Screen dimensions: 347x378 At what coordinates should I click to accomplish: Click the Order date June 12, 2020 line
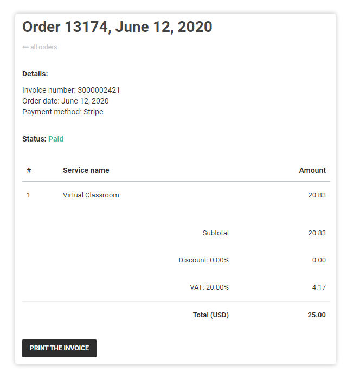tap(66, 101)
